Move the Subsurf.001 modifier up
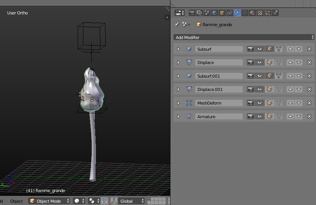 click(290, 76)
